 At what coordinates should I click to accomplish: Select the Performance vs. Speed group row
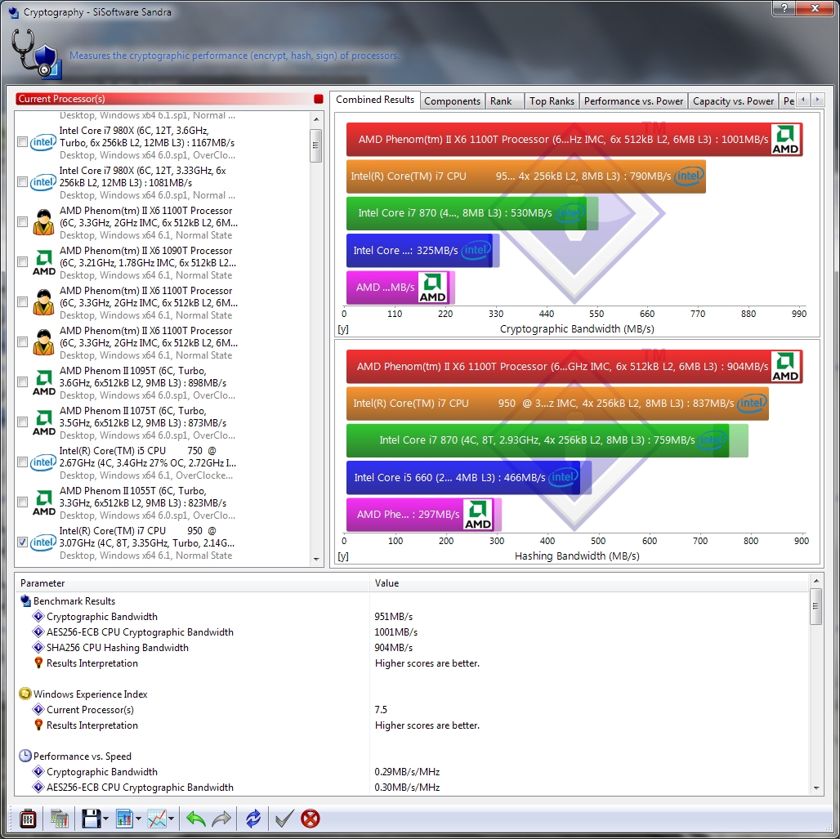pyautogui.click(x=413, y=756)
